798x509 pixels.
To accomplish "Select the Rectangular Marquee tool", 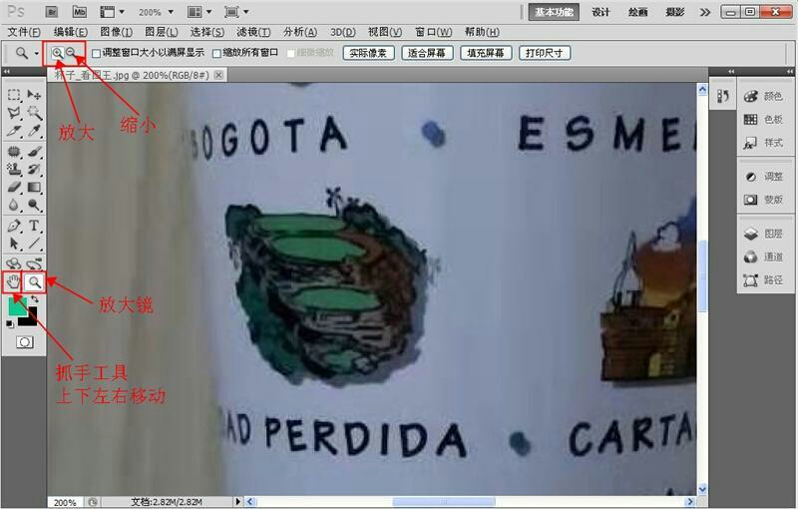I will click(x=14, y=95).
